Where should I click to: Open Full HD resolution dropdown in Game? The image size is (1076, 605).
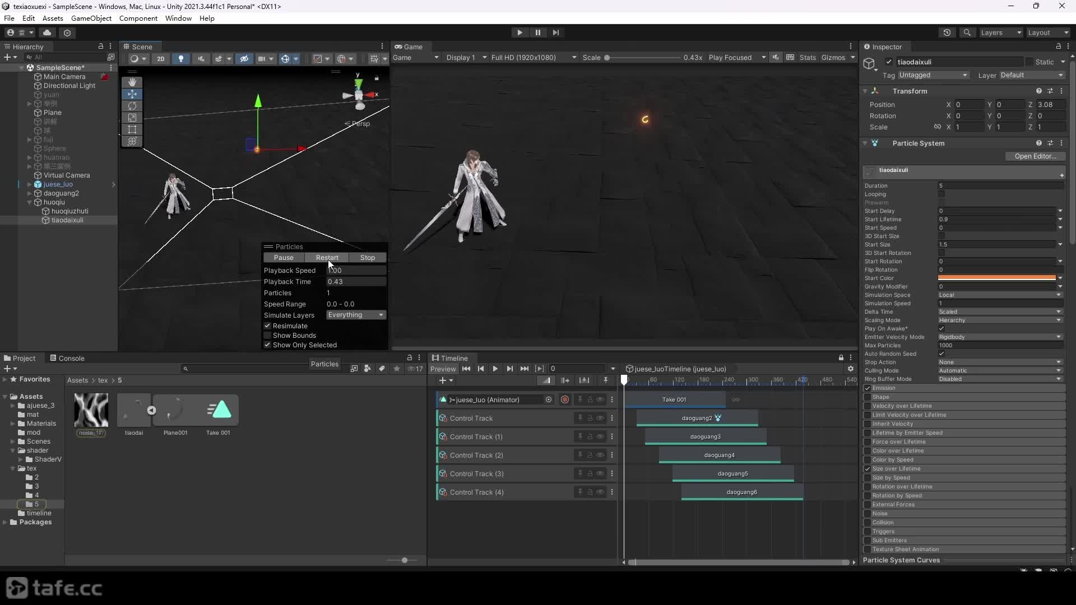click(x=534, y=57)
